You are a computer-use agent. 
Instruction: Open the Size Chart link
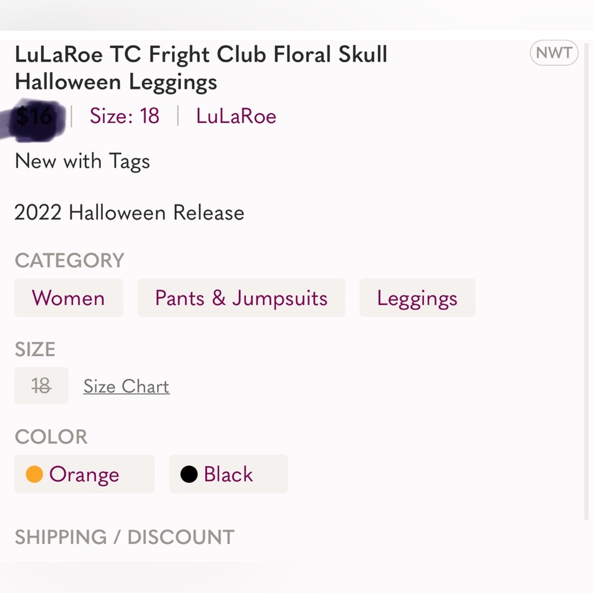pyautogui.click(x=126, y=386)
